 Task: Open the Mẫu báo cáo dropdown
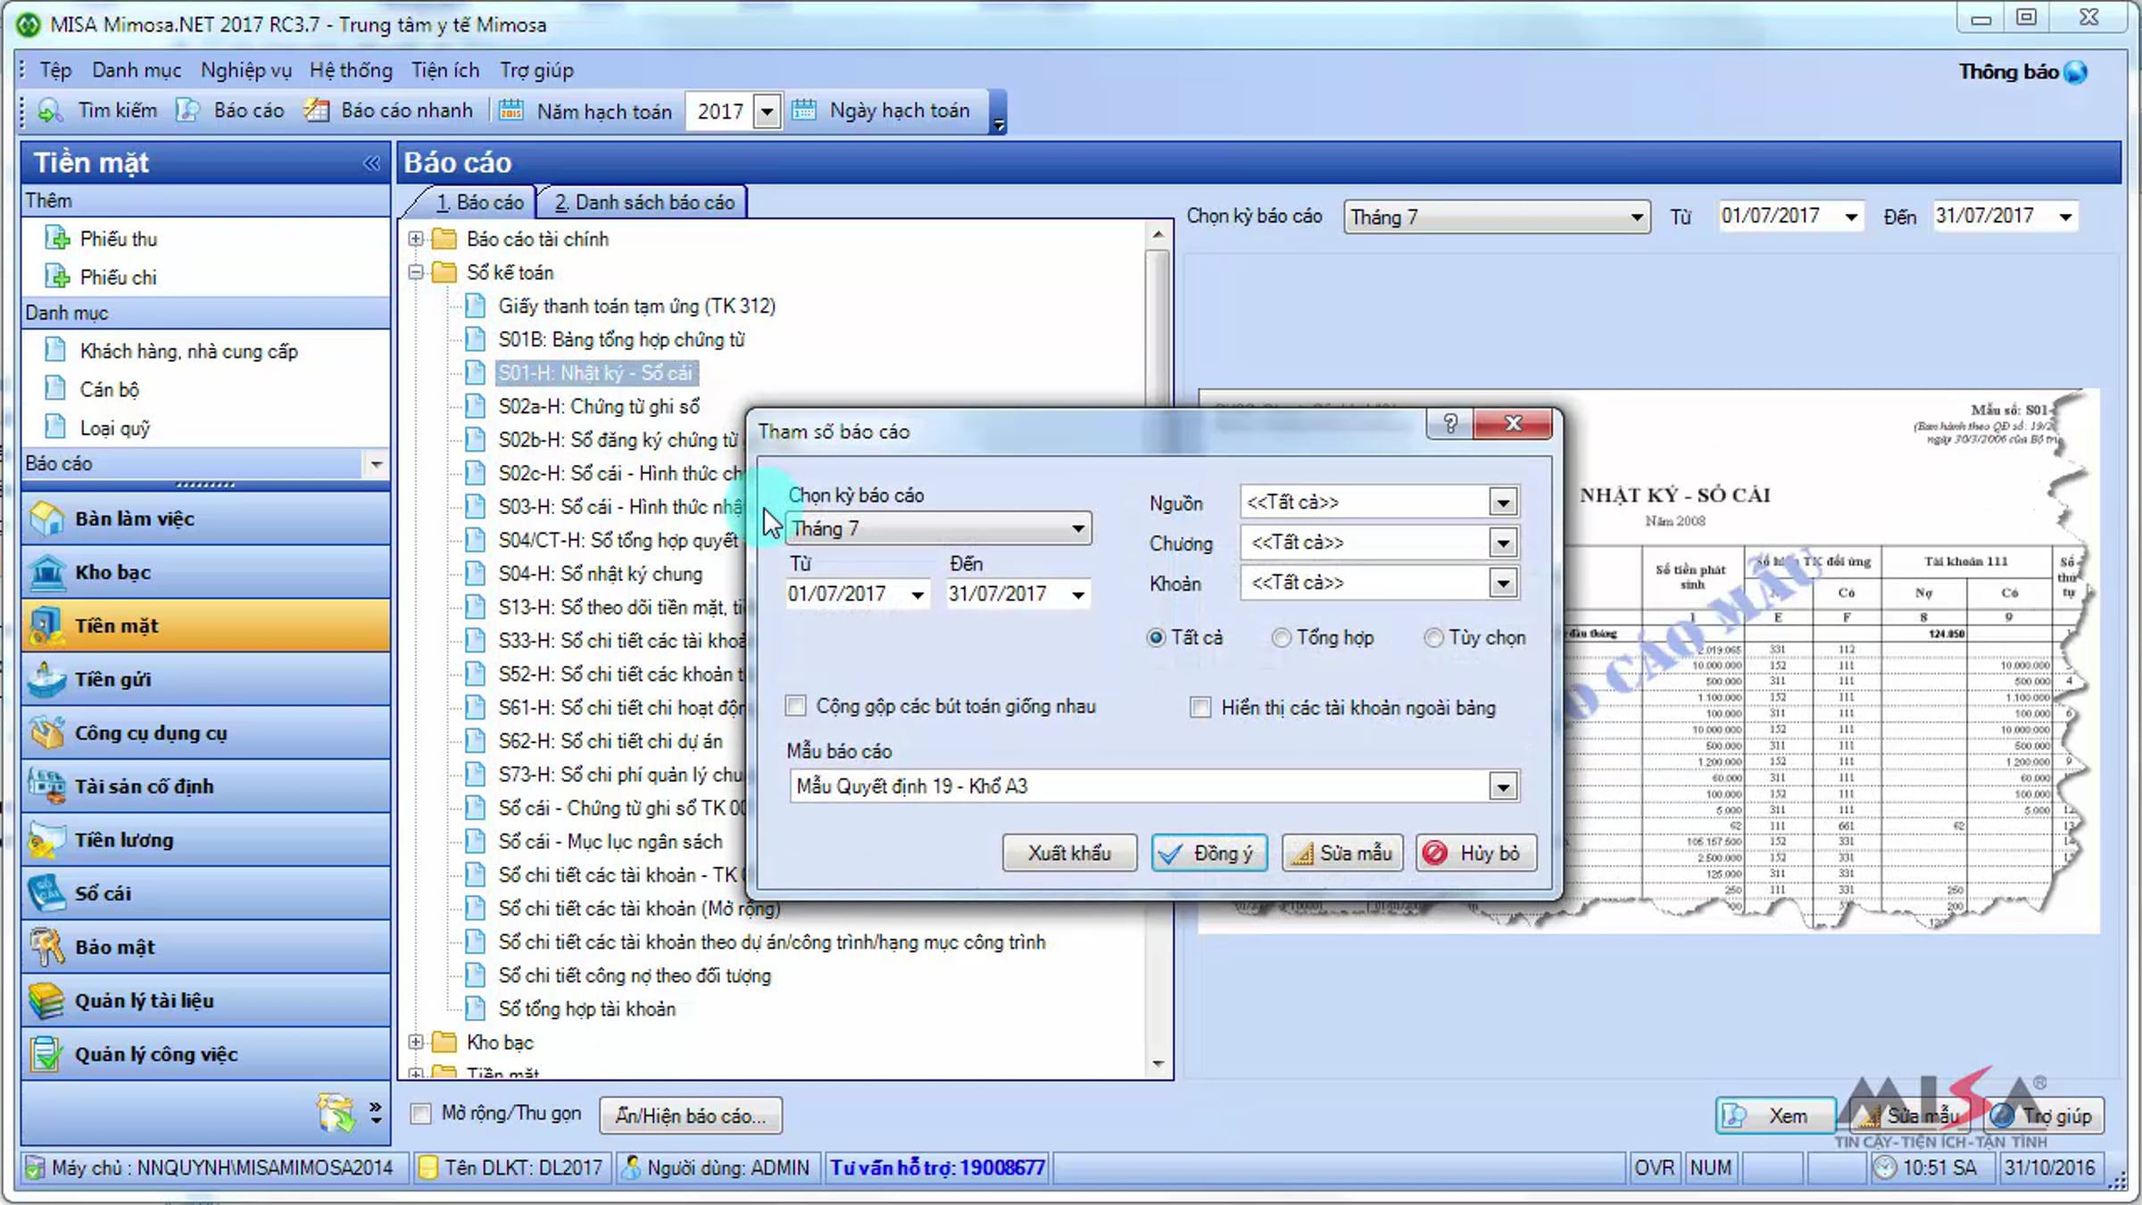click(1503, 787)
